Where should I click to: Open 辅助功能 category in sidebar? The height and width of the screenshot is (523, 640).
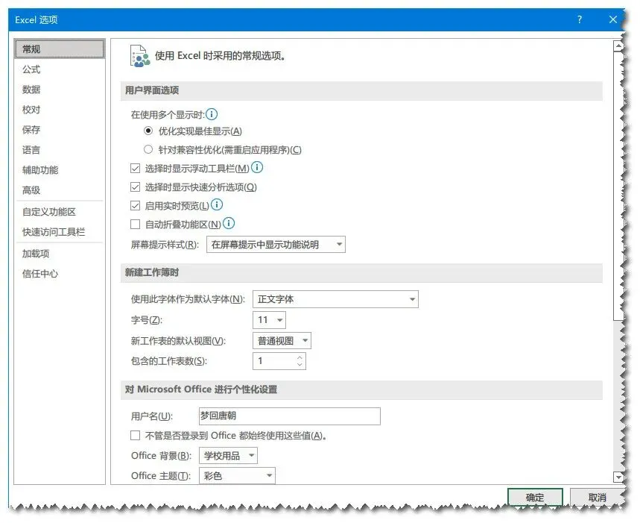pyautogui.click(x=60, y=170)
